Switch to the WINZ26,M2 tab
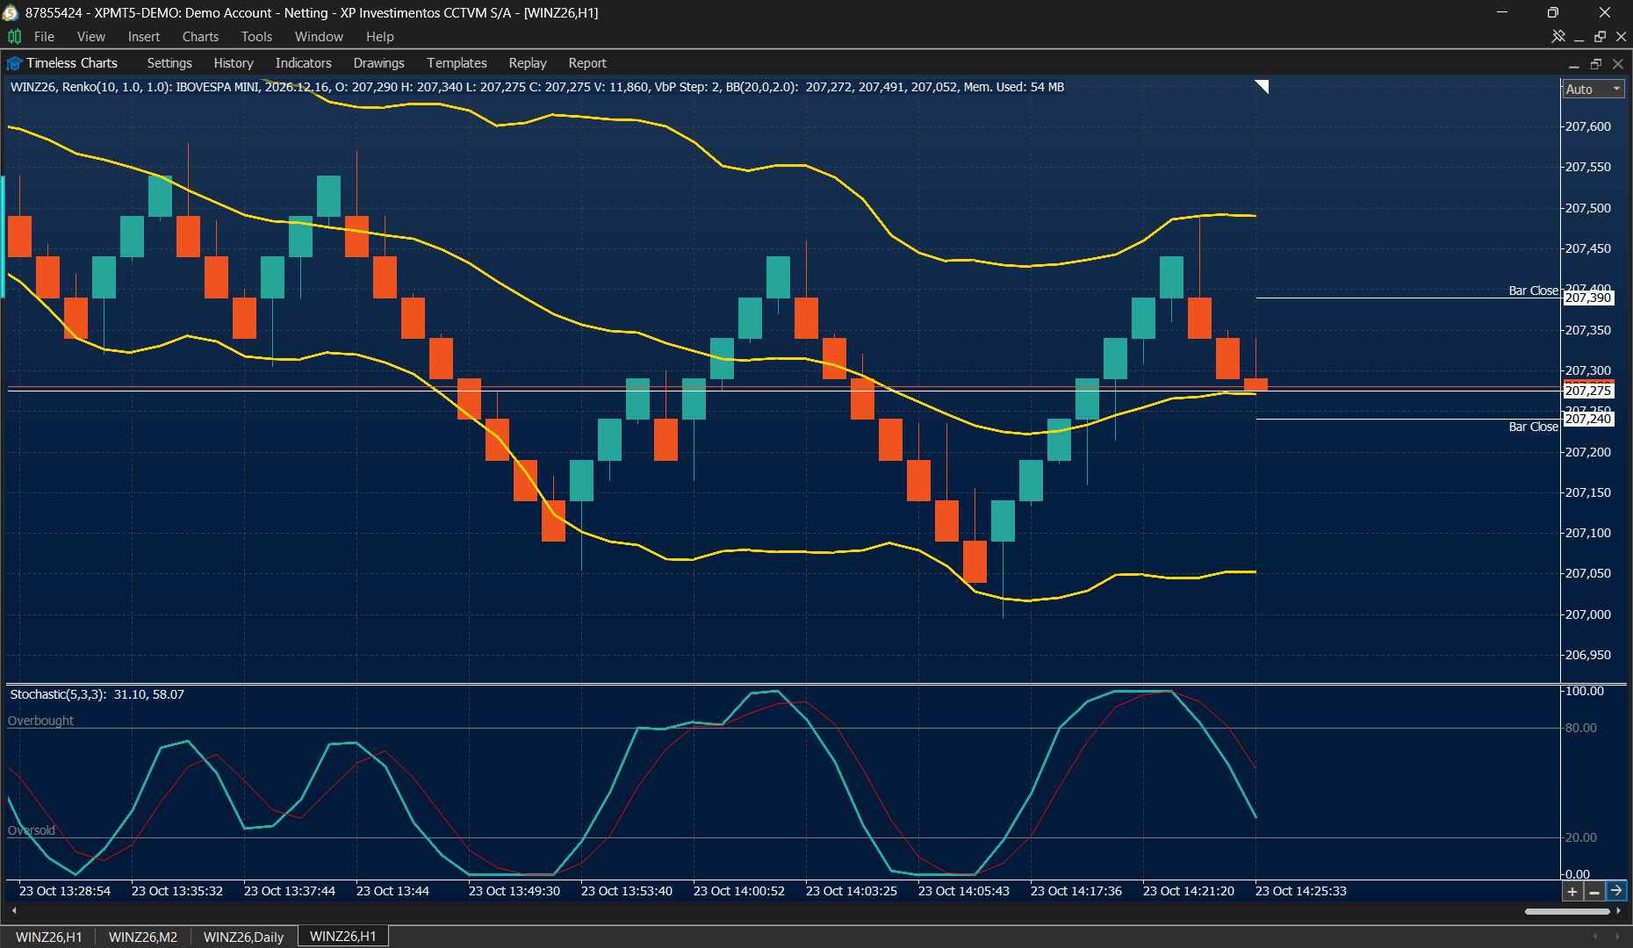This screenshot has height=948, width=1633. coord(143,937)
